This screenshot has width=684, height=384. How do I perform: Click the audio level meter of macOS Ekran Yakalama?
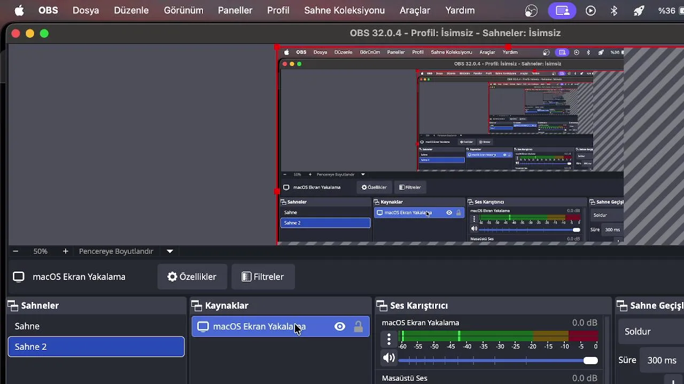499,336
